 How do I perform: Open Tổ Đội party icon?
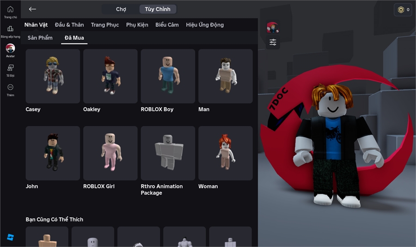tap(10, 68)
